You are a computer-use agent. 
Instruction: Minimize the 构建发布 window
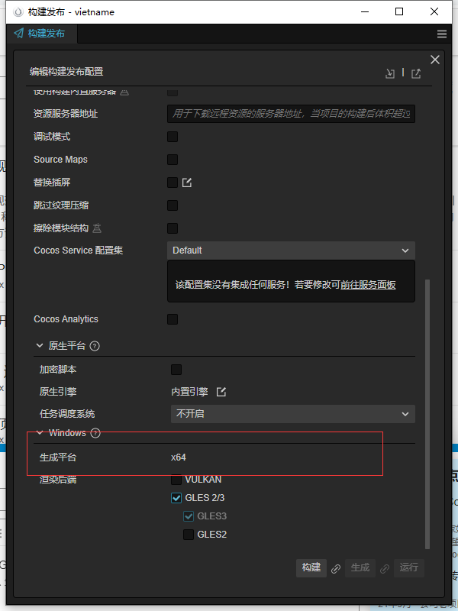pos(365,11)
